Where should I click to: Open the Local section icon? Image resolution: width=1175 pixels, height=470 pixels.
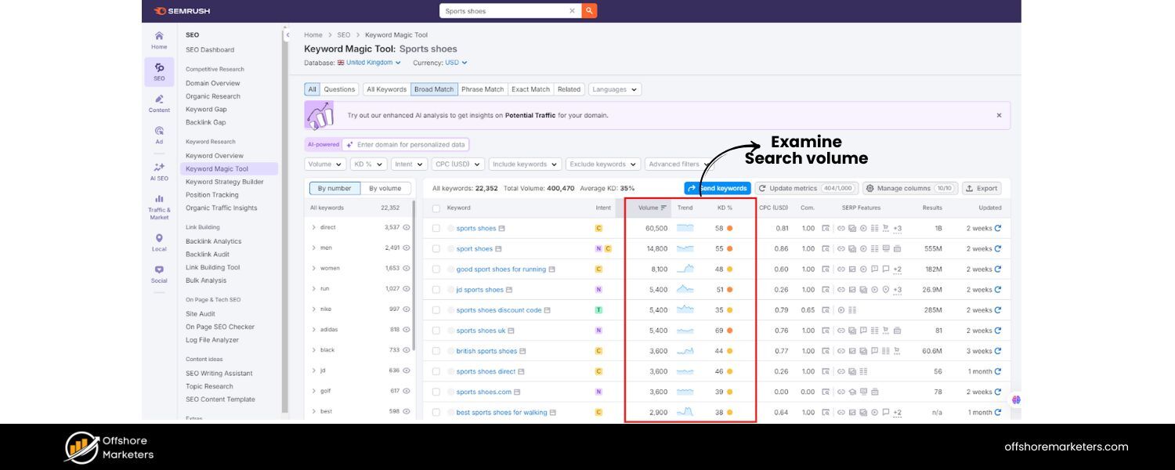pyautogui.click(x=158, y=237)
